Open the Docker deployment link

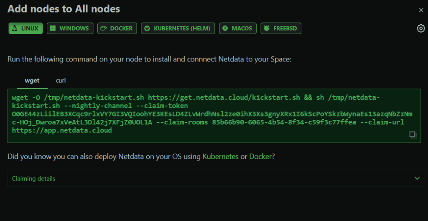[x=260, y=157]
